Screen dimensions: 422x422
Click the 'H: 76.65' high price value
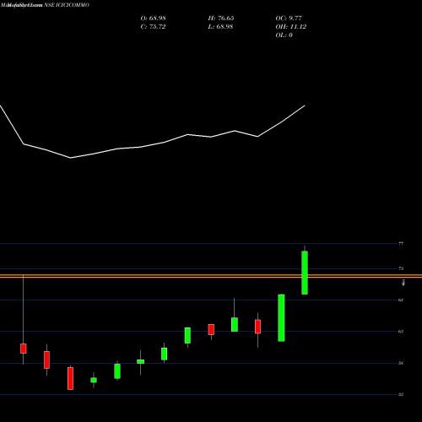[221, 19]
